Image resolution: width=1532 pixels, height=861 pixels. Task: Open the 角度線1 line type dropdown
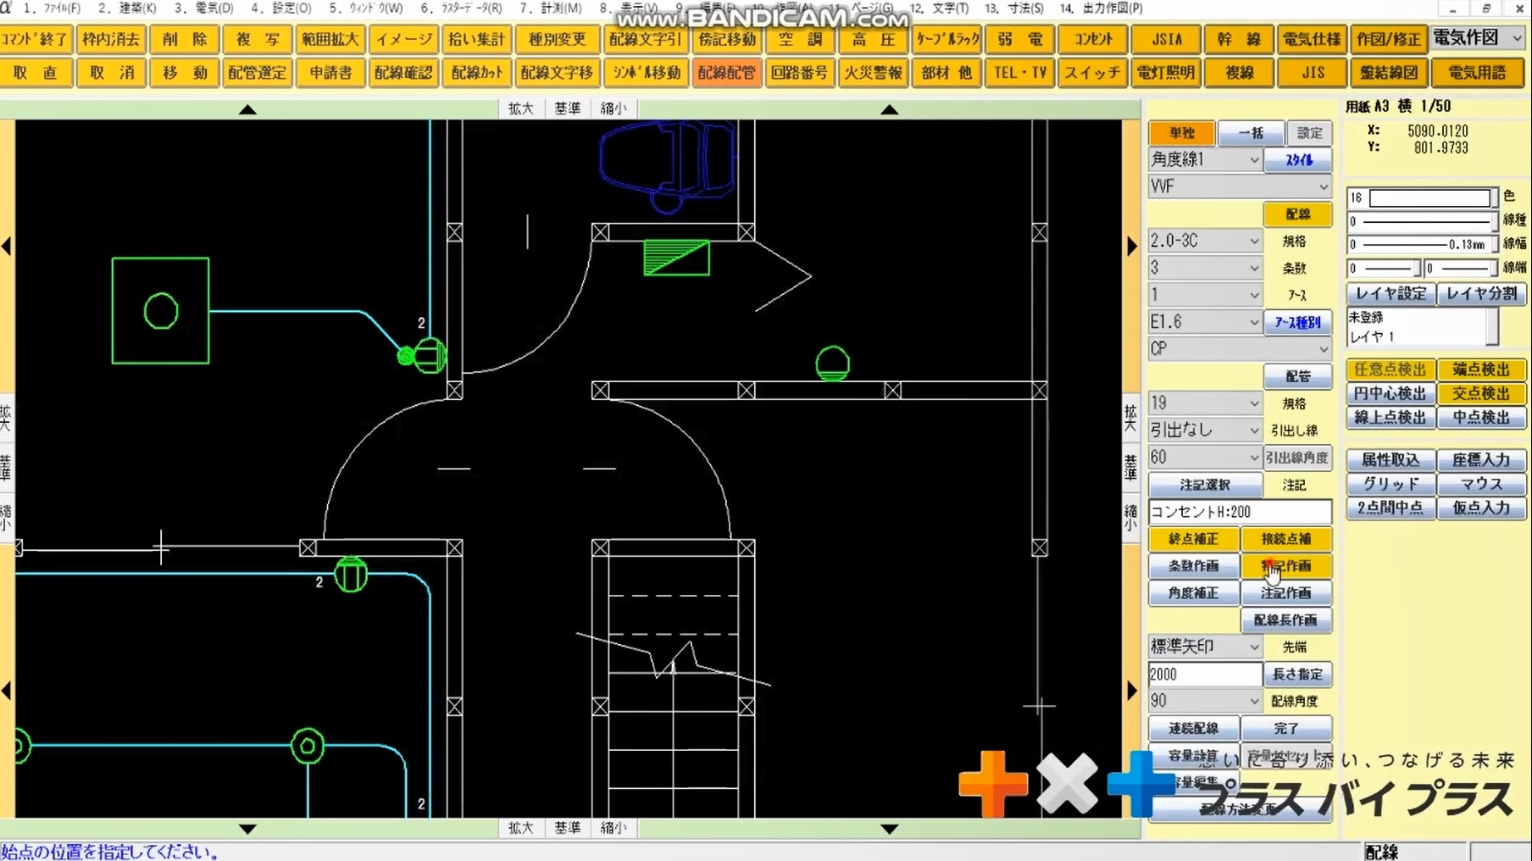[x=1205, y=159]
